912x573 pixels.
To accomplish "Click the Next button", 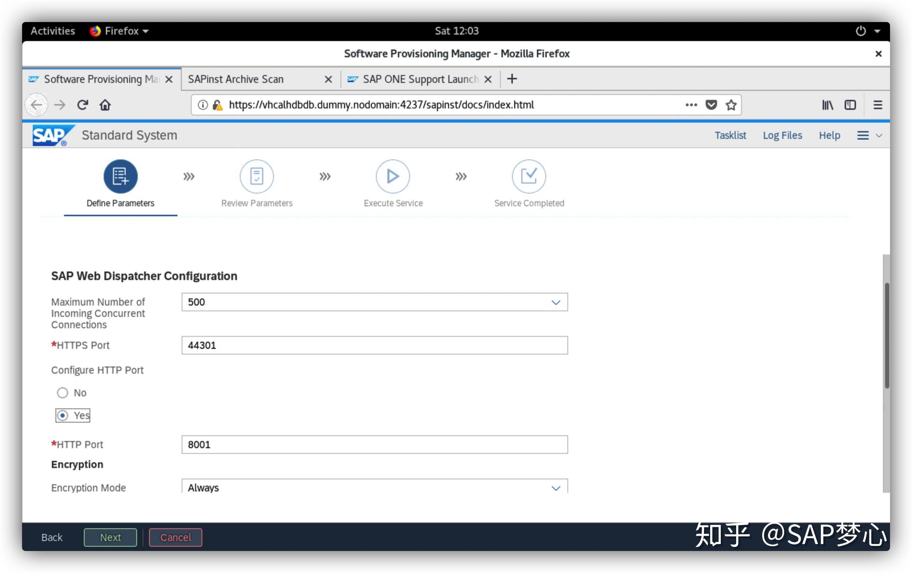I will click(110, 537).
